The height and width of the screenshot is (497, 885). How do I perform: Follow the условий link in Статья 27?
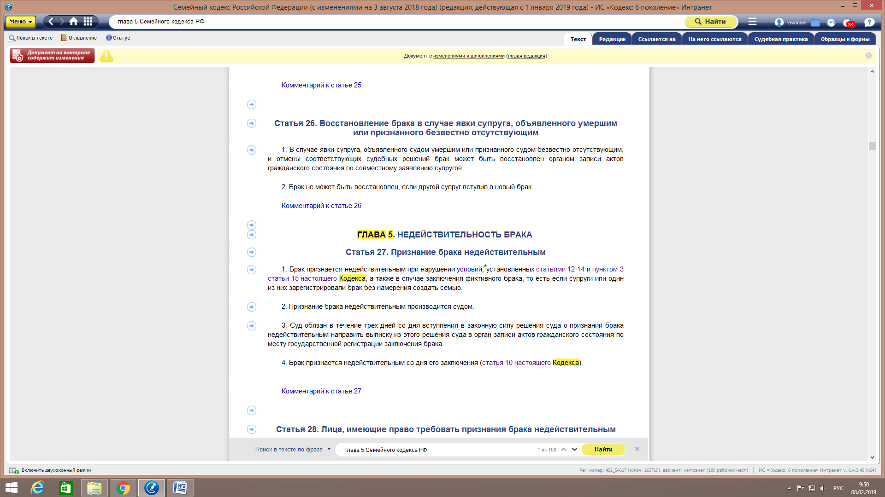469,269
